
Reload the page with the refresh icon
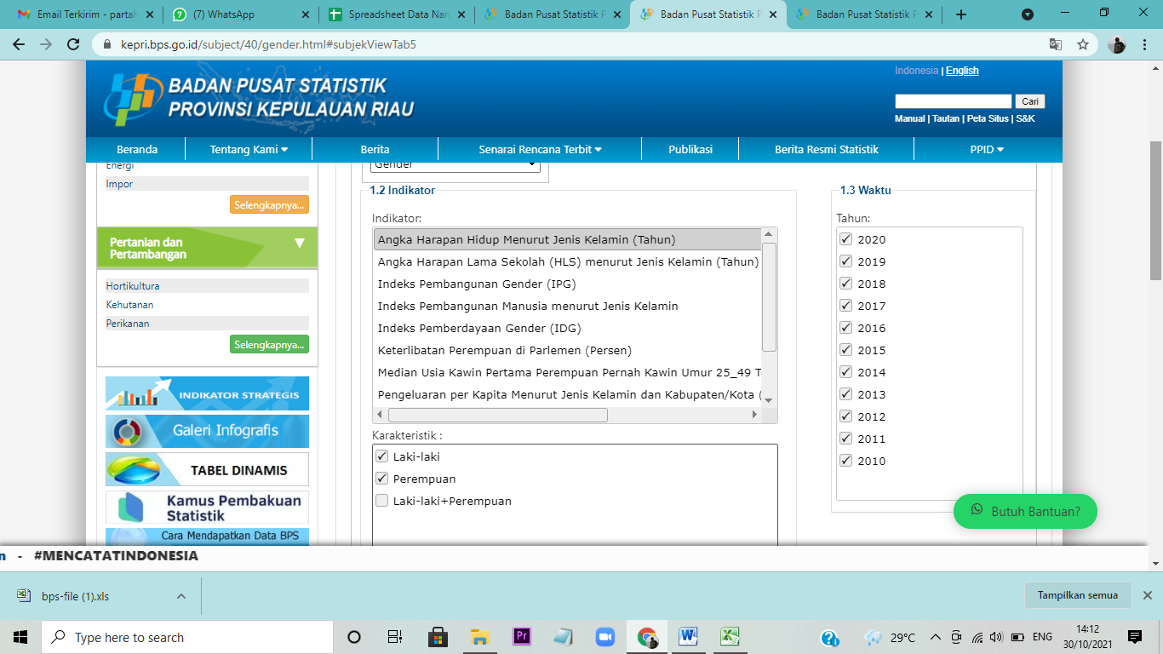point(73,44)
